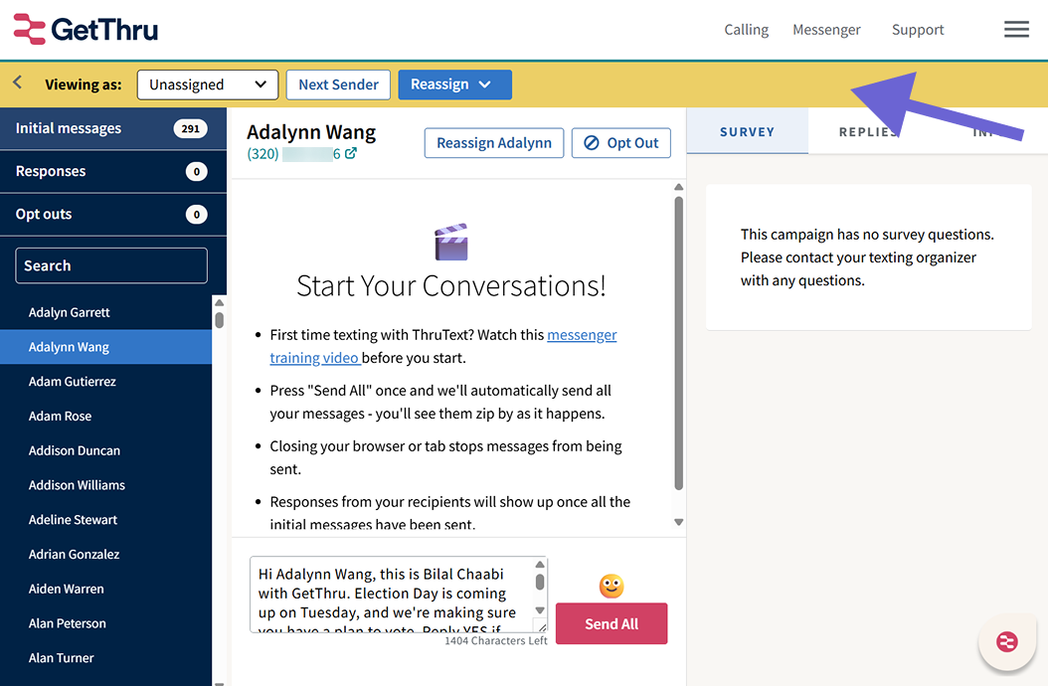Switch to the Replies tab
The width and height of the screenshot is (1048, 686).
click(868, 131)
